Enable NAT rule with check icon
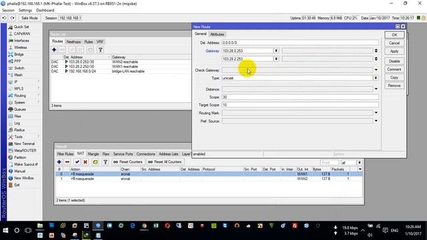The width and height of the screenshot is (427, 240). coord(77,162)
